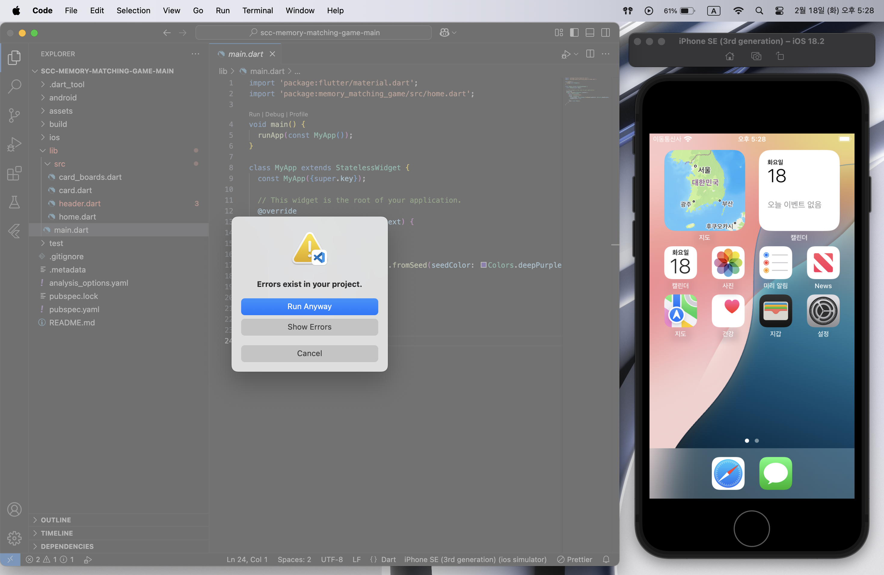This screenshot has height=575, width=884.
Task: Open notifications bell in status bar
Action: (606, 559)
